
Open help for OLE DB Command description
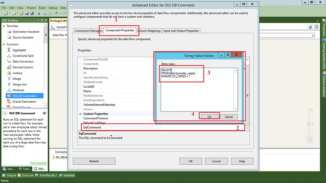point(44,113)
